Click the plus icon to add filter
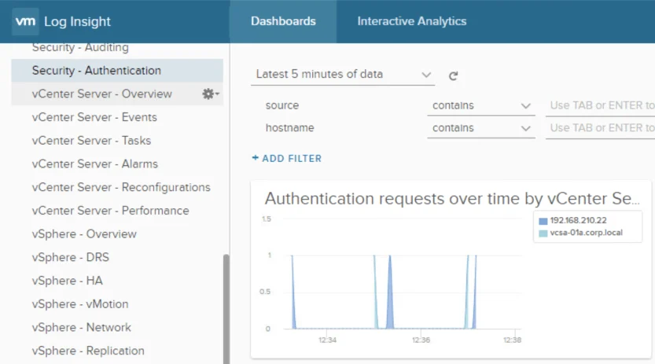The height and width of the screenshot is (364, 655). point(256,158)
